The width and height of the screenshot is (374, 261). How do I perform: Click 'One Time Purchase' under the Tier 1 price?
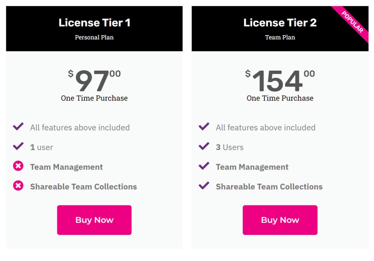click(94, 98)
